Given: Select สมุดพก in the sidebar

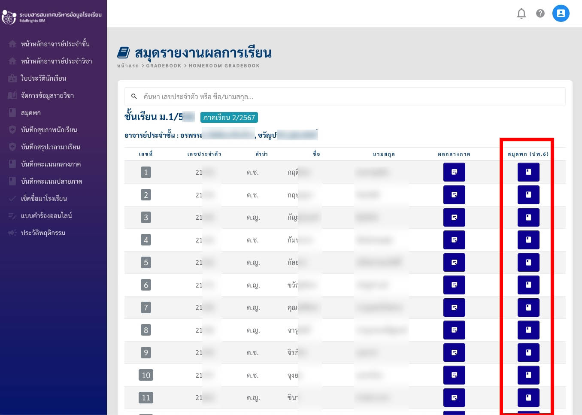Looking at the screenshot, I should [x=31, y=112].
